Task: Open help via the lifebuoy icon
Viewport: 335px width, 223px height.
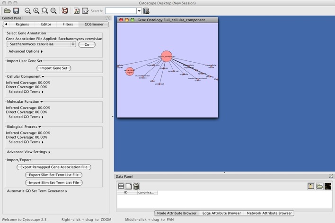Action: point(65,10)
